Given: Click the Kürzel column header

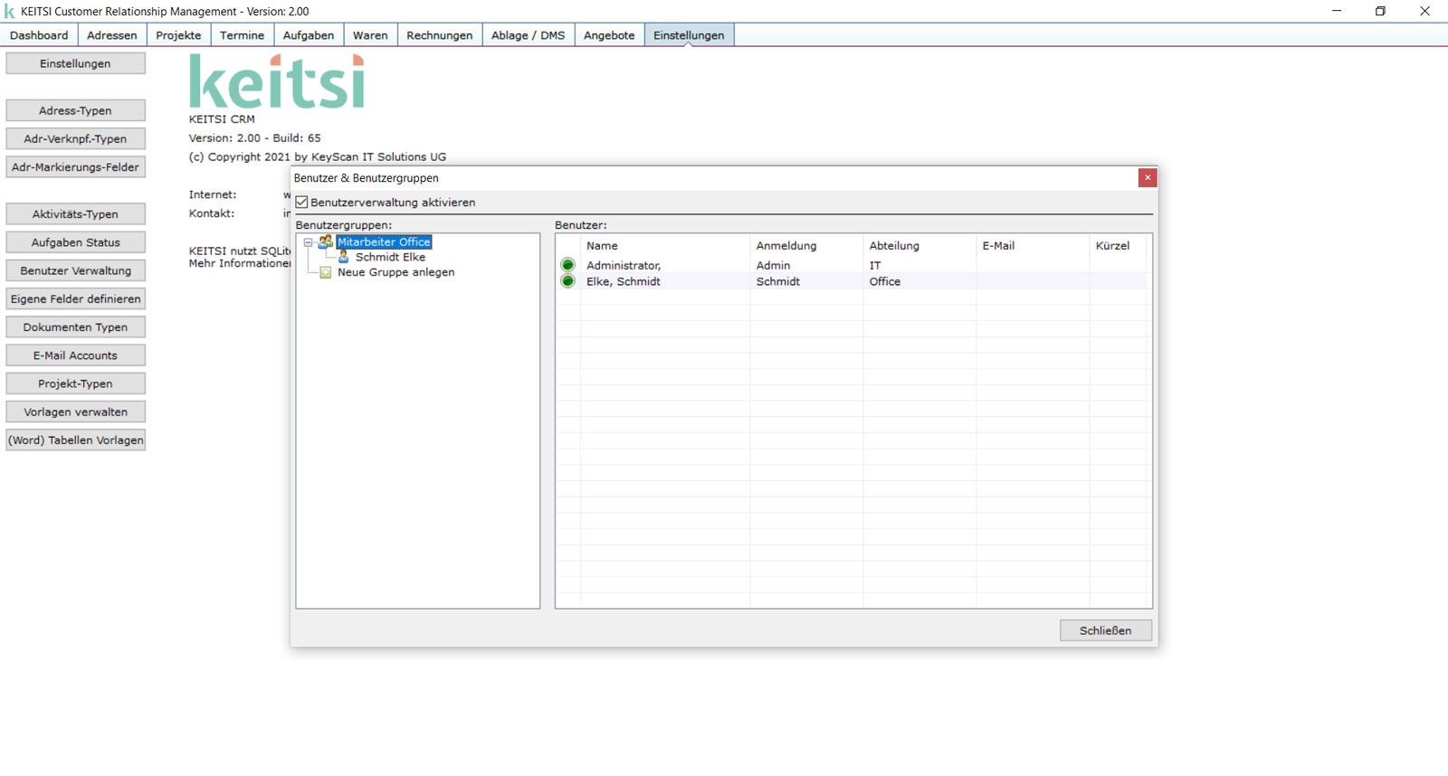Looking at the screenshot, I should coord(1119,245).
